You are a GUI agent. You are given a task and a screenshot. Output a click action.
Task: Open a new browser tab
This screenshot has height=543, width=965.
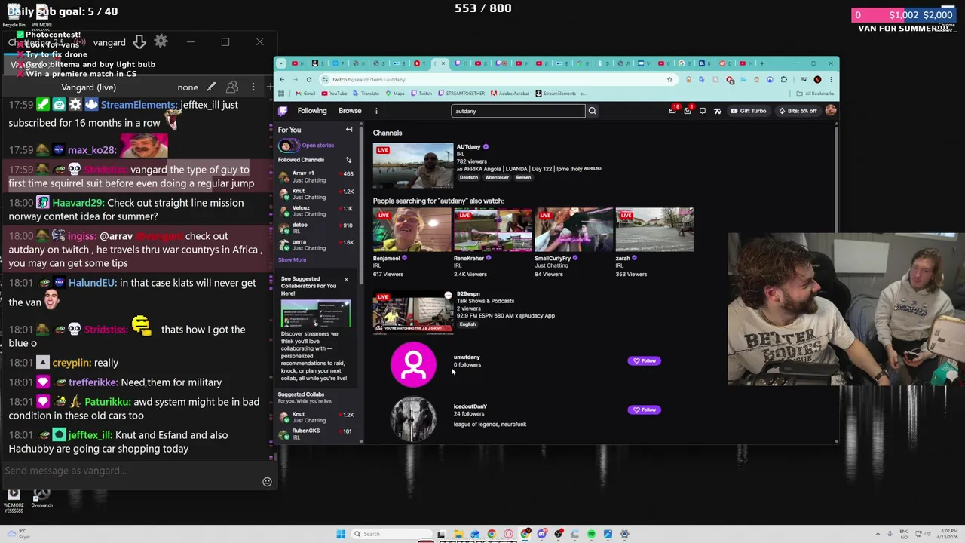[x=762, y=63]
